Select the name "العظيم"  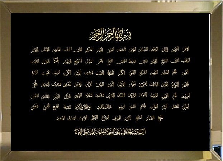click(165, 73)
